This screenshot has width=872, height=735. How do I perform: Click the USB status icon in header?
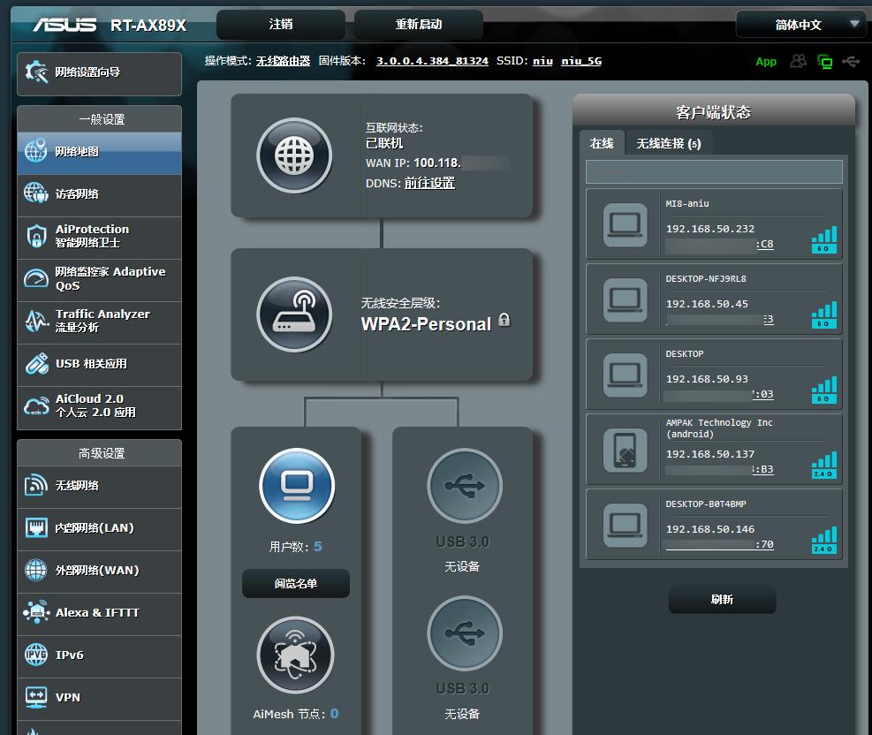click(850, 61)
